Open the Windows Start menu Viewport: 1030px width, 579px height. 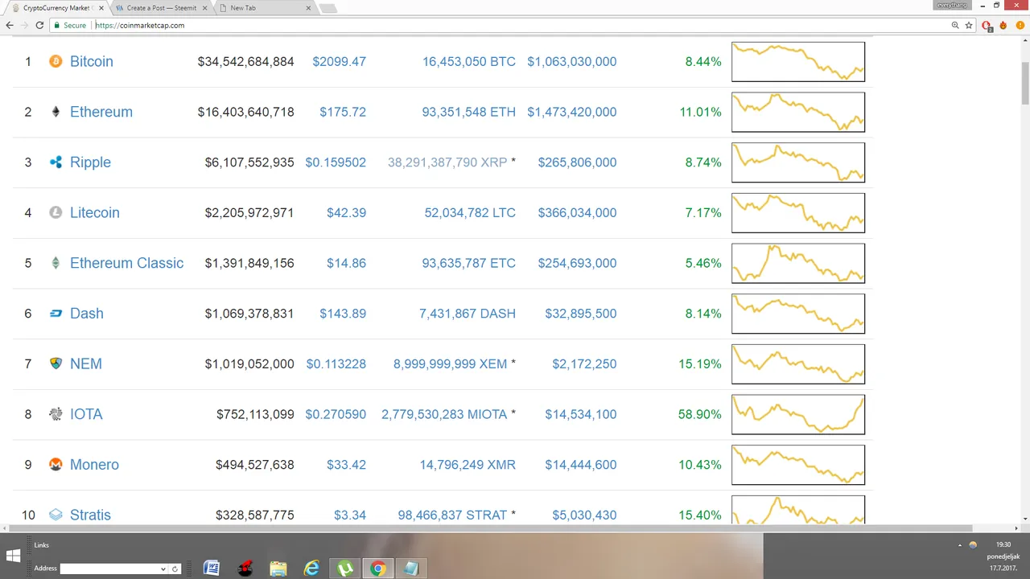pyautogui.click(x=13, y=556)
